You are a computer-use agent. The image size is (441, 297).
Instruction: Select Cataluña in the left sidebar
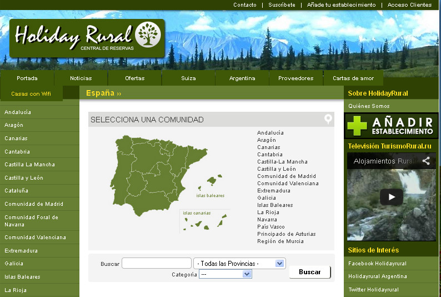[x=16, y=191]
